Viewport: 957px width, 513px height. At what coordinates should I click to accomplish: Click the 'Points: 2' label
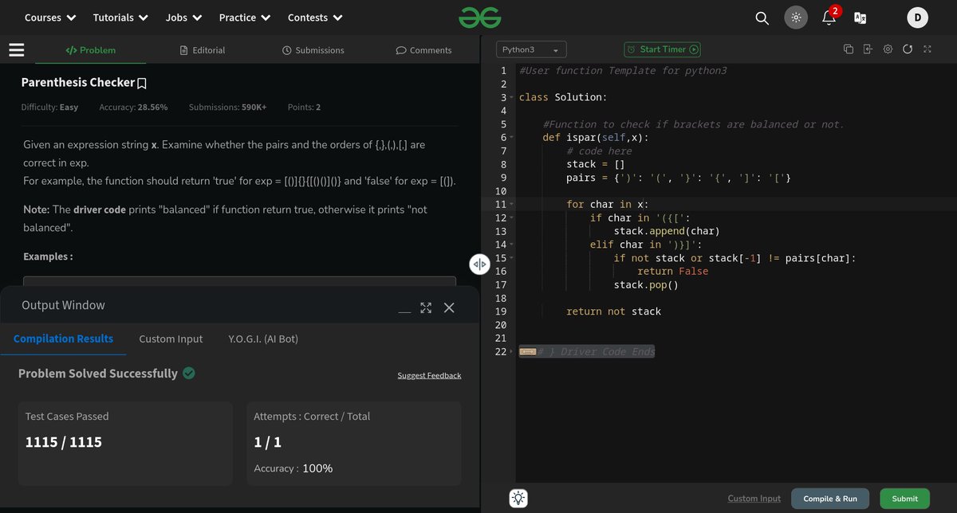tap(304, 107)
